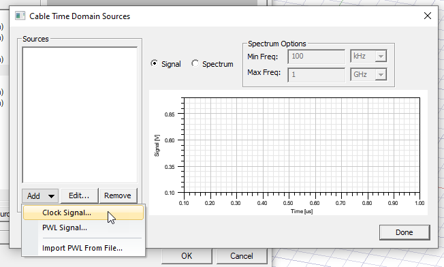Screen dimensions: 444x267
Task: Select the Signal radio button
Action: click(x=165, y=64)
